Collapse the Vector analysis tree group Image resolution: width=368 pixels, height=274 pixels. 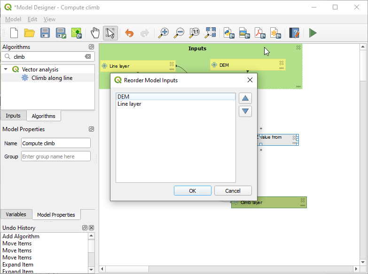(x=6, y=70)
